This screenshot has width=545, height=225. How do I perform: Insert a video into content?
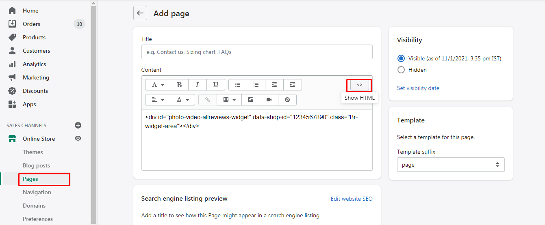tap(269, 100)
